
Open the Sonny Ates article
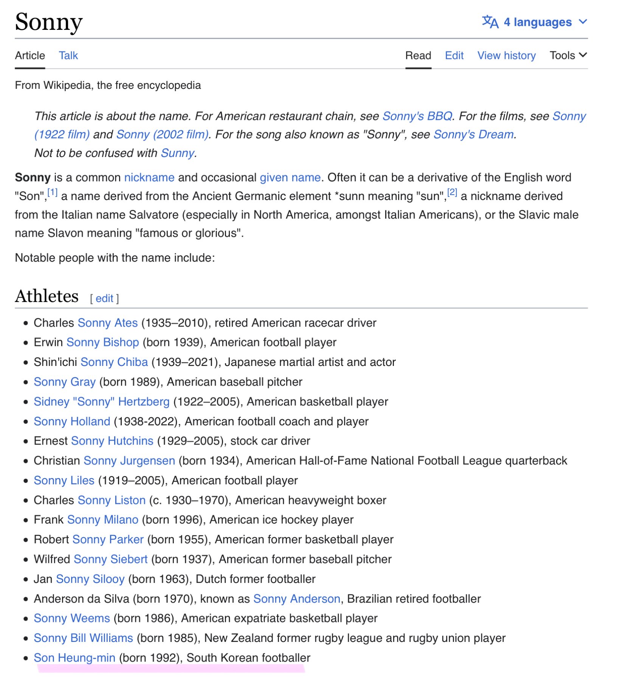coord(108,322)
